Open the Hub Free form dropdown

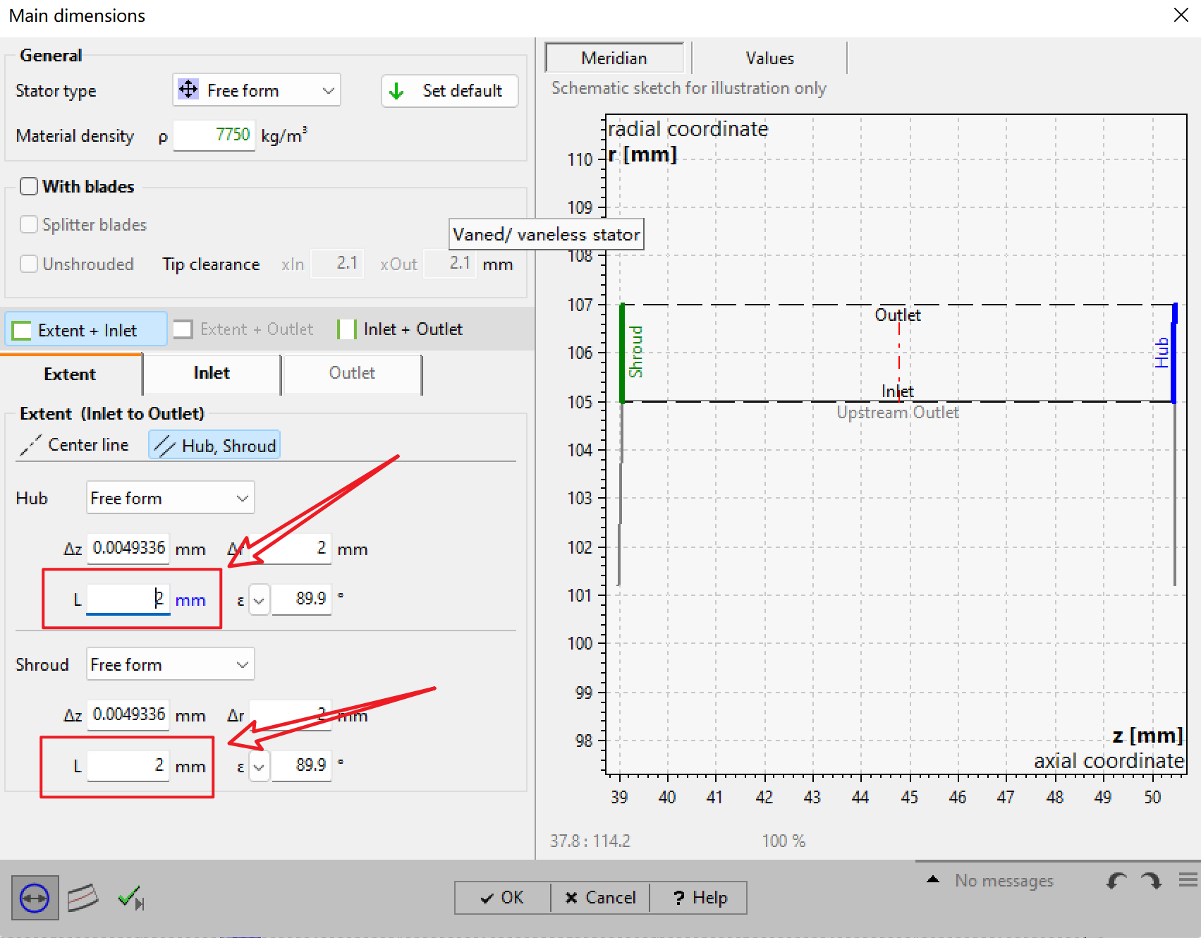[x=170, y=499]
